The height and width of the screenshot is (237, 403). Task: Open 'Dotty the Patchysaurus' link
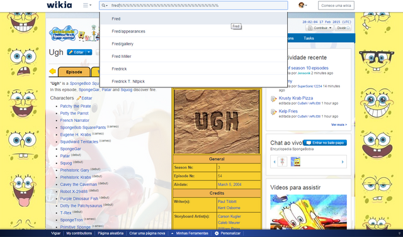tap(81, 206)
